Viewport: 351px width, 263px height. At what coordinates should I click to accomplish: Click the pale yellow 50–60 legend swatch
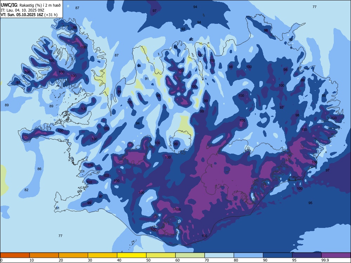161,255
